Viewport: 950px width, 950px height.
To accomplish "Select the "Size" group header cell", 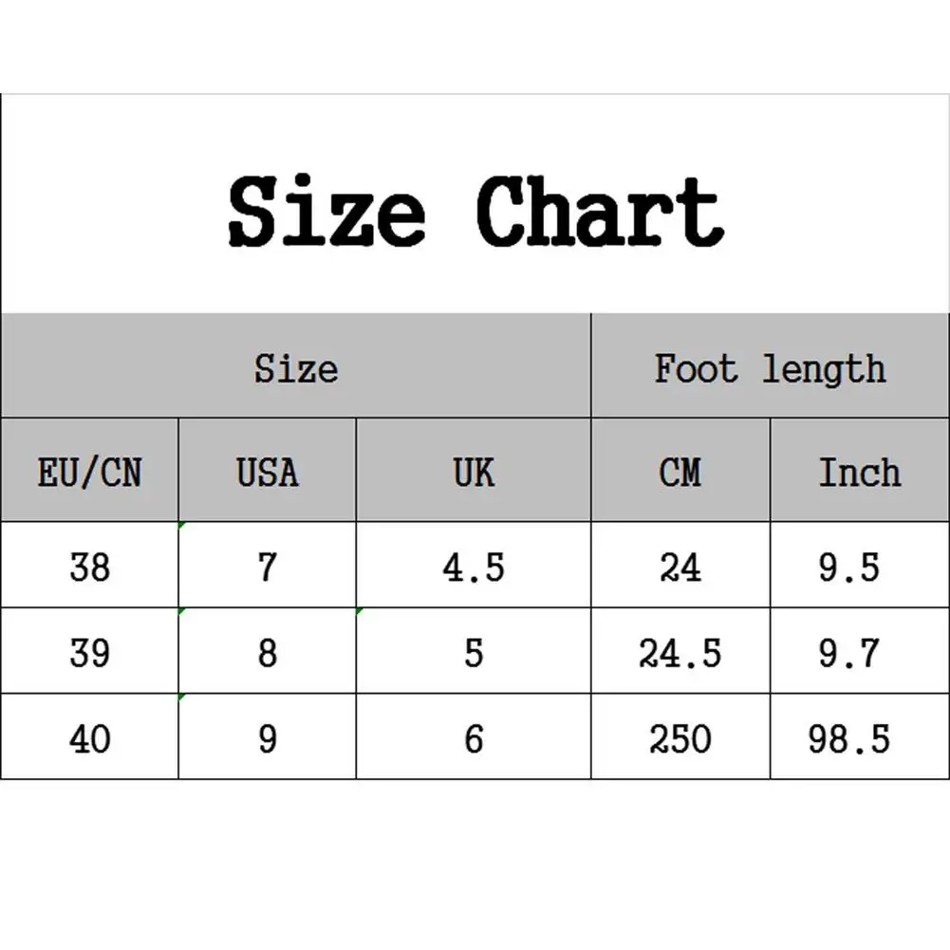I will click(295, 367).
